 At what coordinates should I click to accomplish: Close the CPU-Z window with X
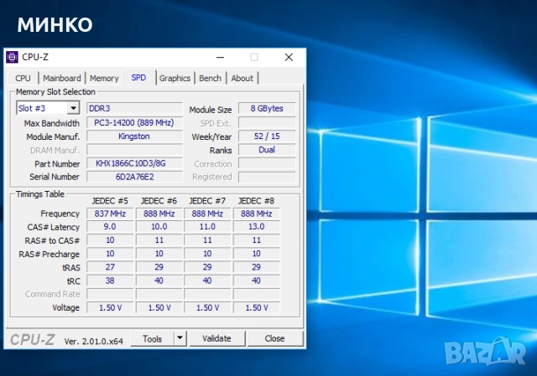pos(289,58)
